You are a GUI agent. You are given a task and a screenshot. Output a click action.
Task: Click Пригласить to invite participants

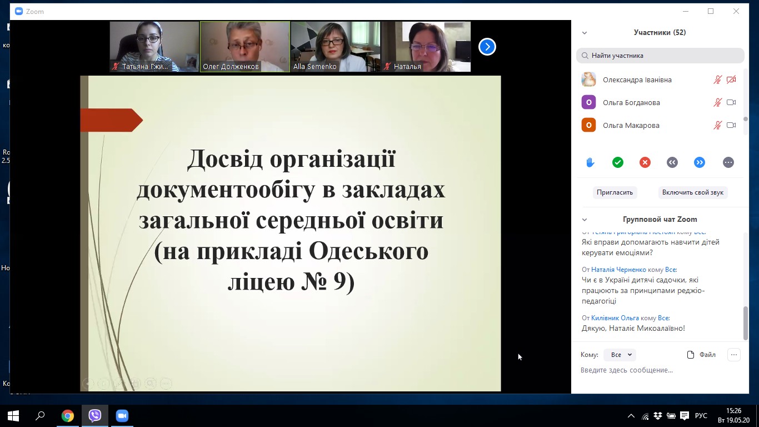tap(615, 192)
